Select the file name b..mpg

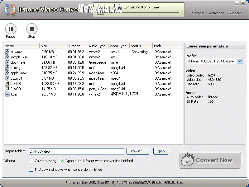pos(15,68)
